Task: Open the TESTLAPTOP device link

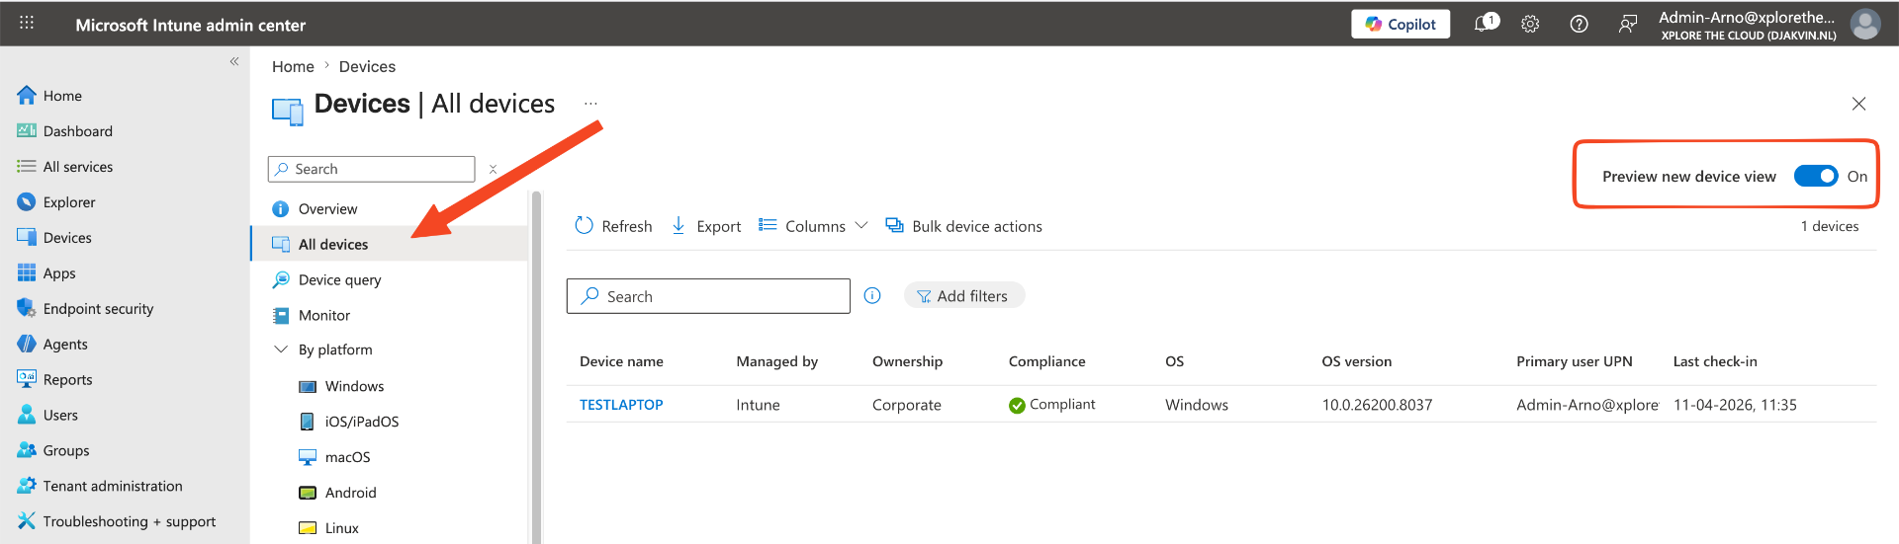Action: (x=621, y=405)
